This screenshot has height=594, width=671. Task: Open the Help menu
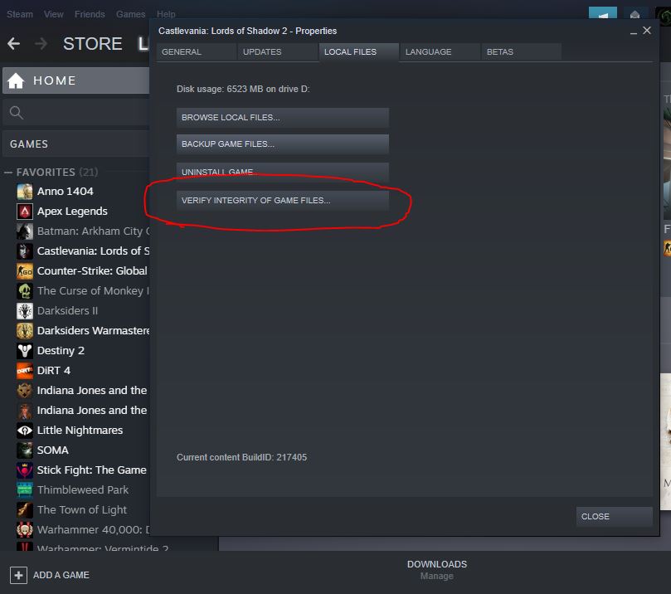point(166,14)
